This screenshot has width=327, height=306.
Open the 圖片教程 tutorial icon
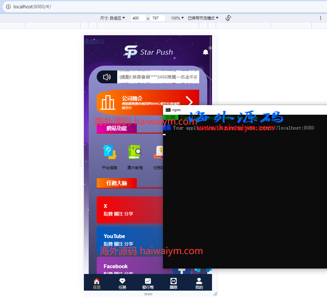[135, 153]
